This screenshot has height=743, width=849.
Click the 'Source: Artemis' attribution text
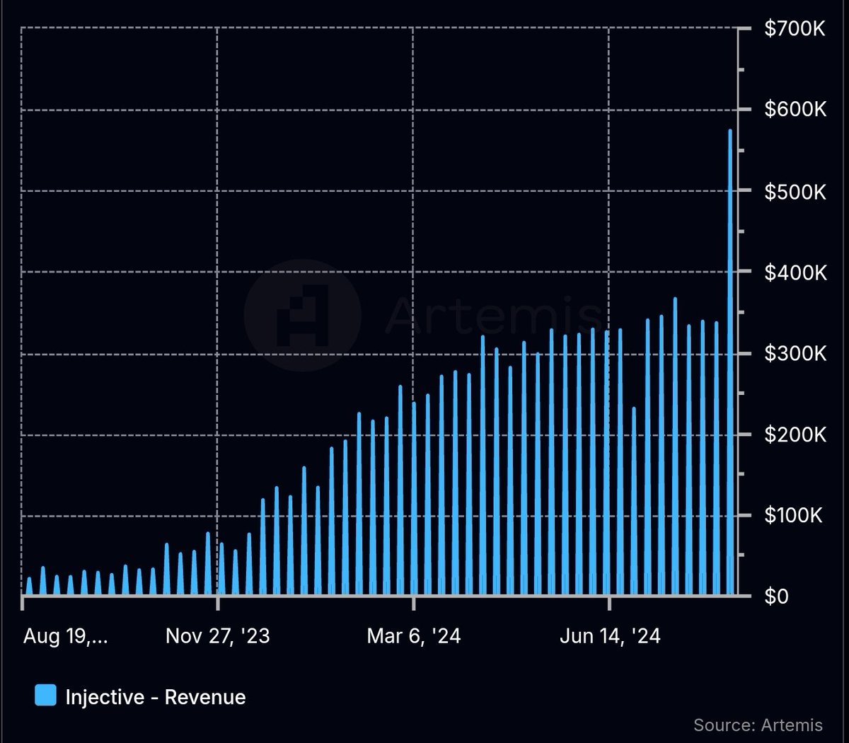pos(758,725)
